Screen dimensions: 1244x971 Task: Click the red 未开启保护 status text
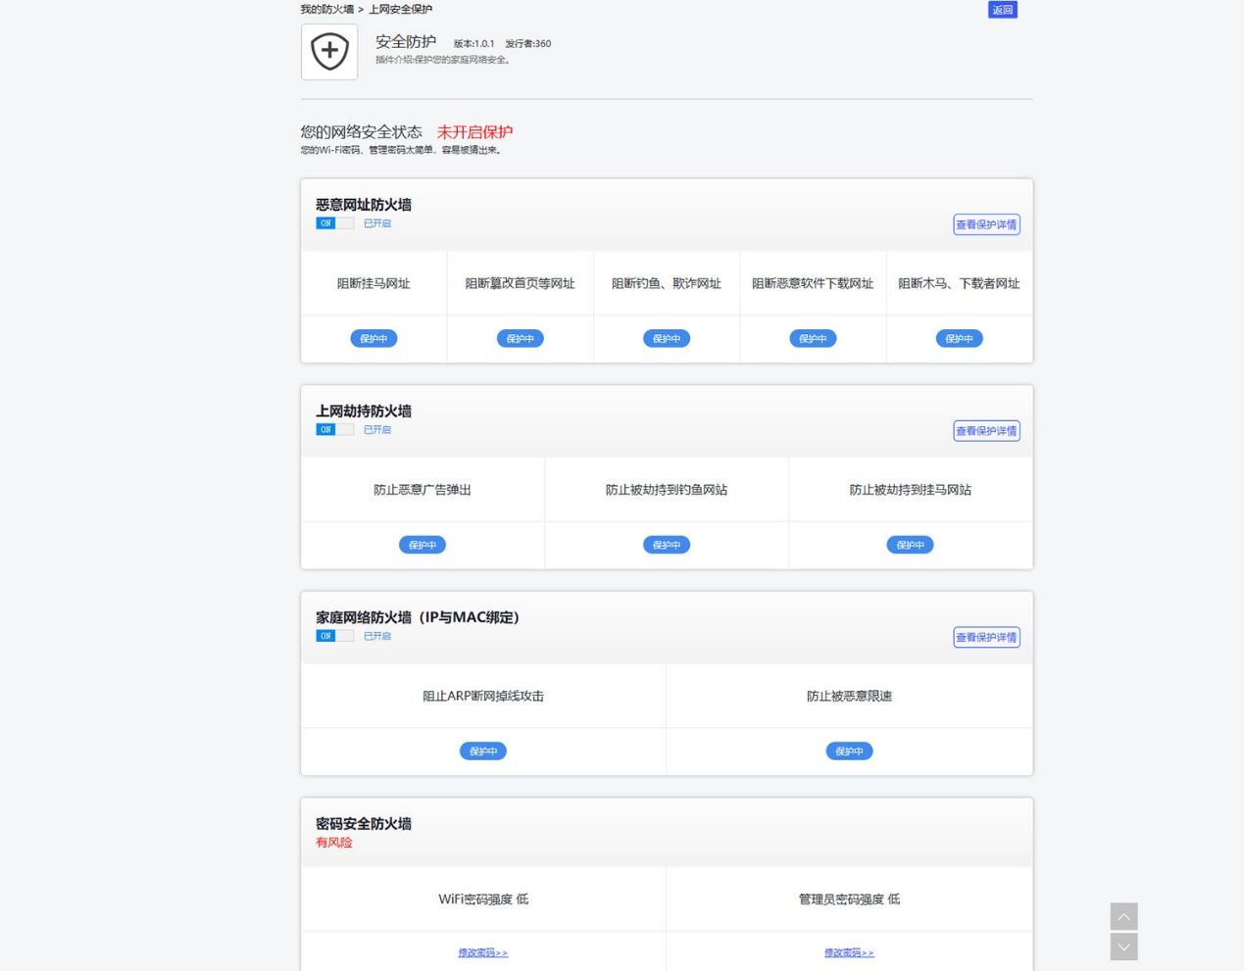474,132
